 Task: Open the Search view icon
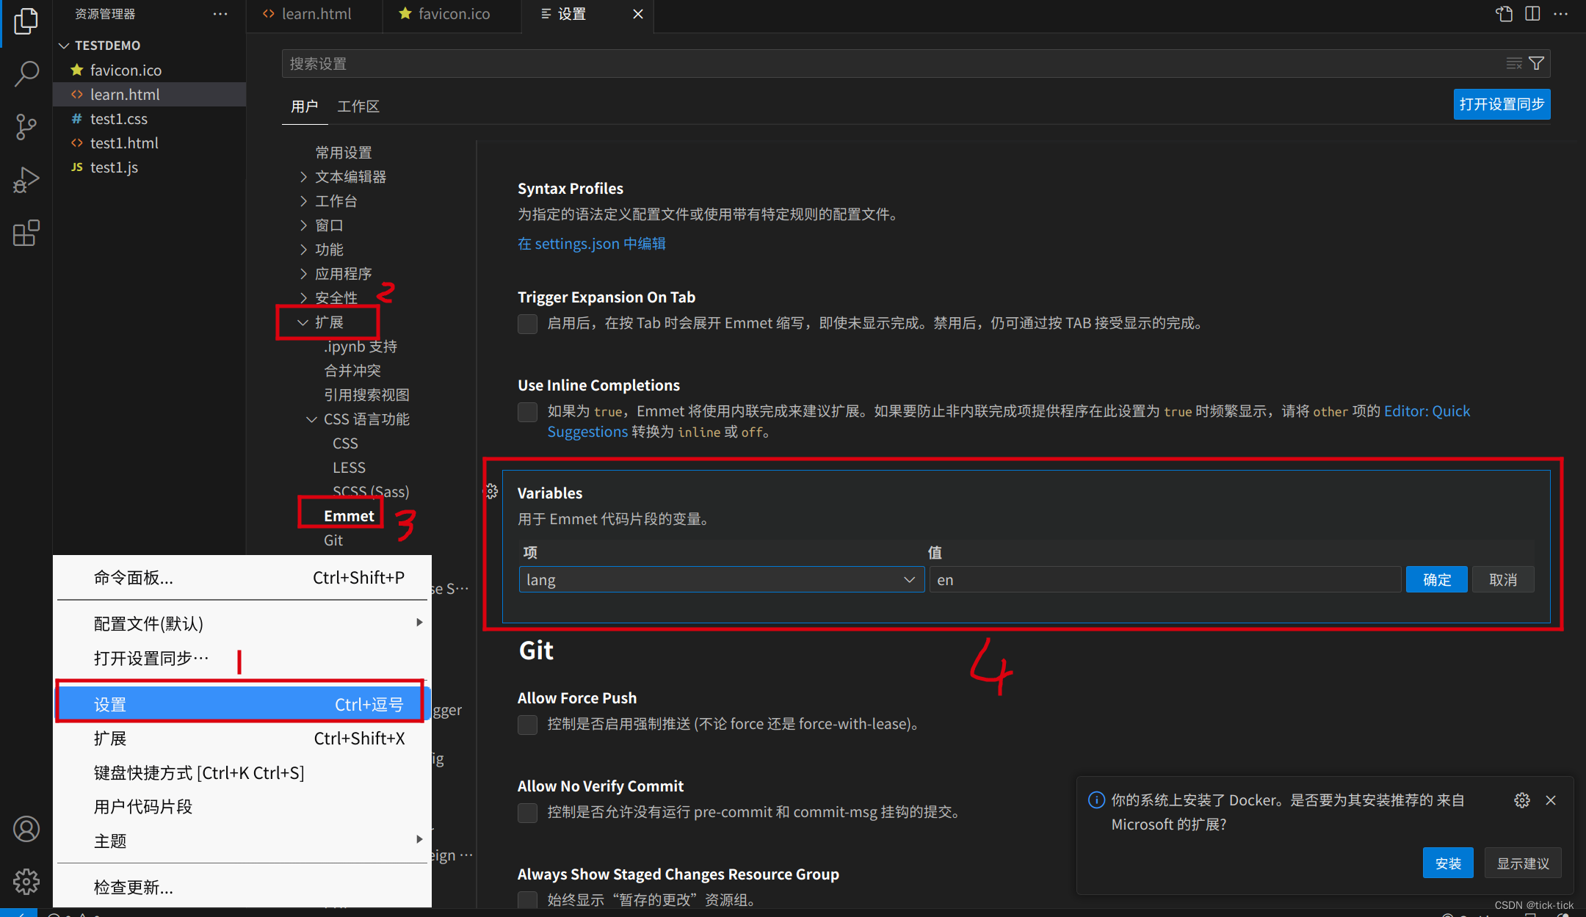pos(26,73)
